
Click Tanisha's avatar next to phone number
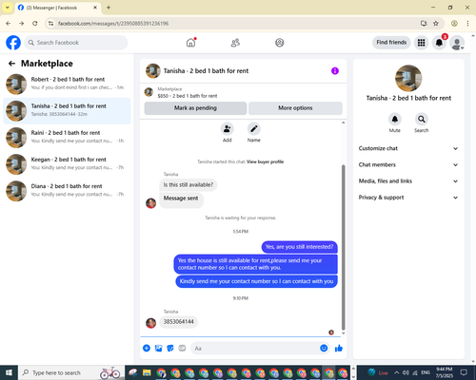[150, 323]
